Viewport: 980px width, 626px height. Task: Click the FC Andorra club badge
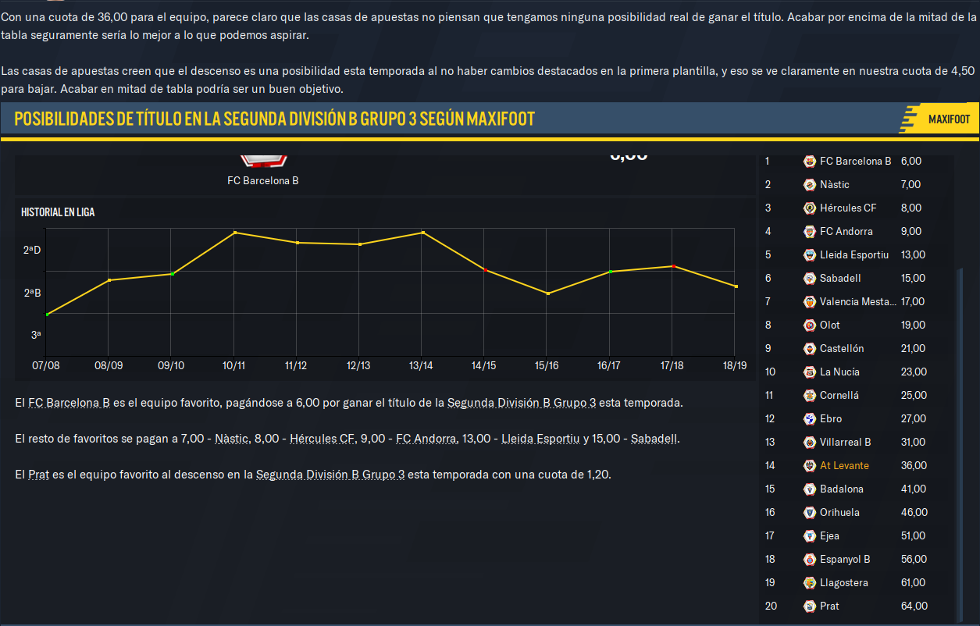(x=810, y=232)
